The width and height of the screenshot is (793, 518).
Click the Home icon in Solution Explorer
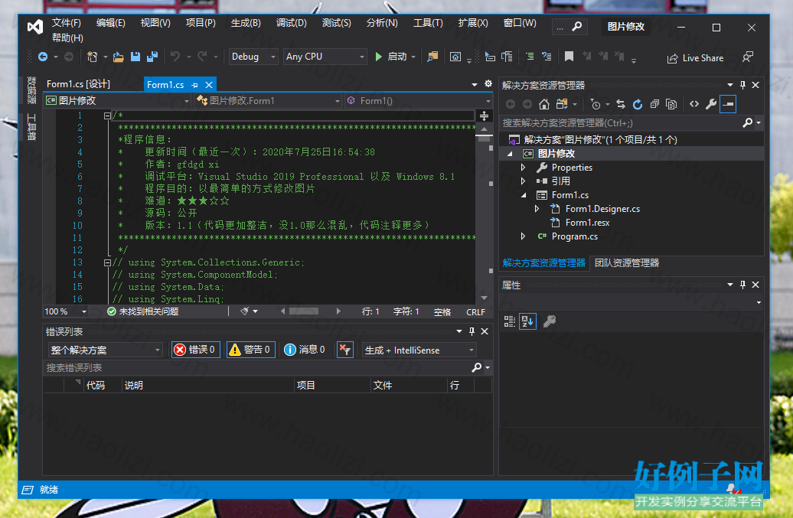[544, 104]
